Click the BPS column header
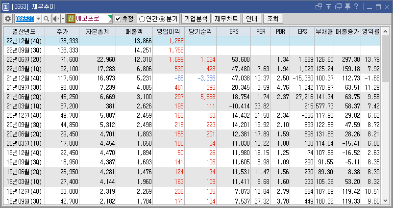The height and width of the screenshot is (208, 393). pos(234,31)
